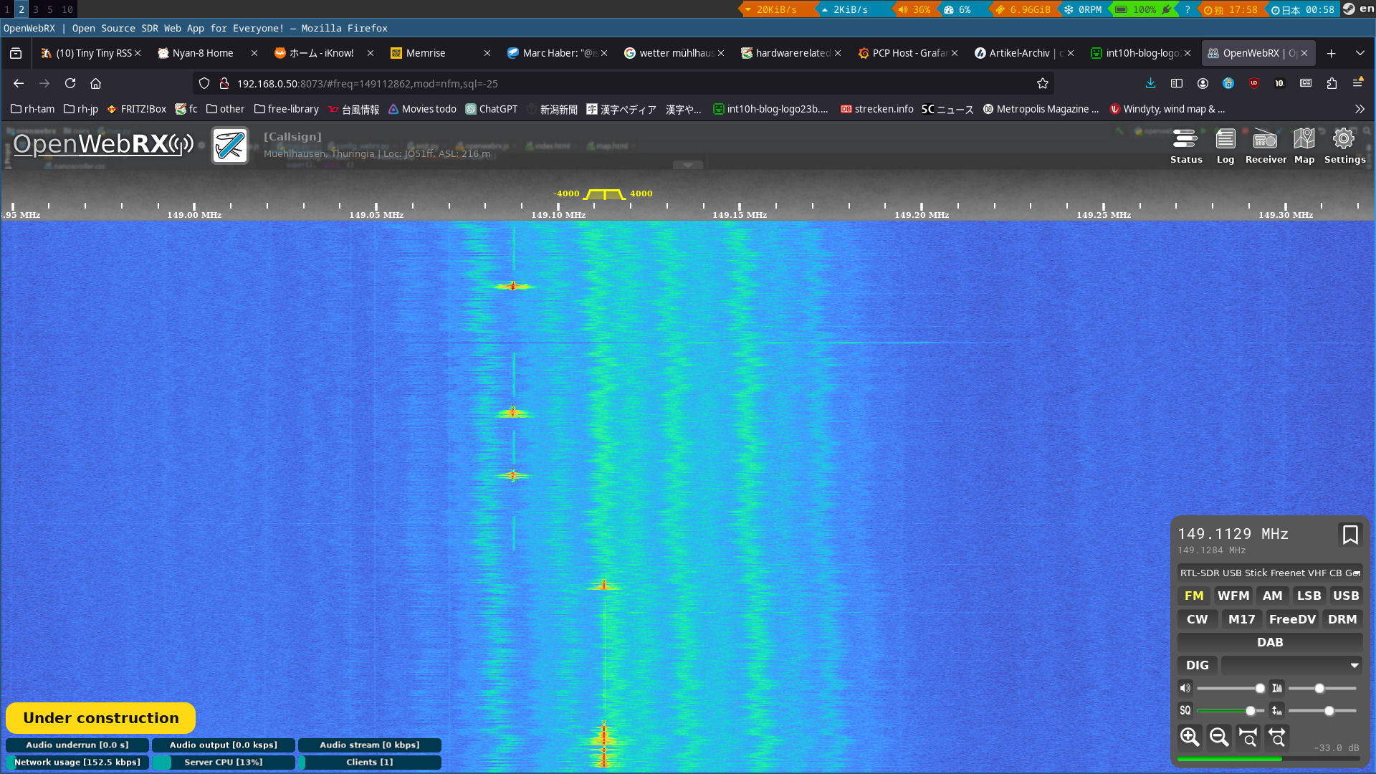List all tabs with the chevron
This screenshot has height=774, width=1376.
coord(1360,53)
